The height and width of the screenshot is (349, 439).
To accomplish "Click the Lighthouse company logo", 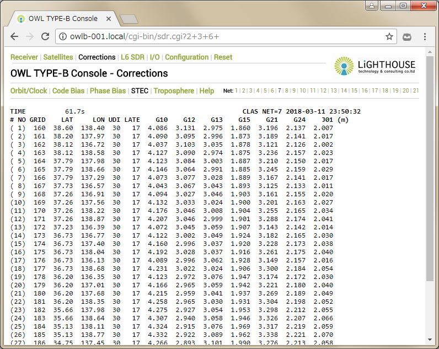I will pyautogui.click(x=374, y=66).
